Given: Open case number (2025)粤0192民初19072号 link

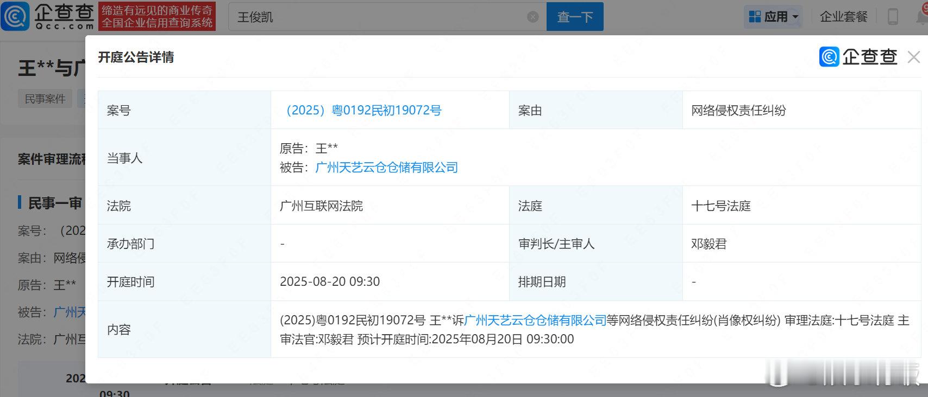Looking at the screenshot, I should 361,110.
